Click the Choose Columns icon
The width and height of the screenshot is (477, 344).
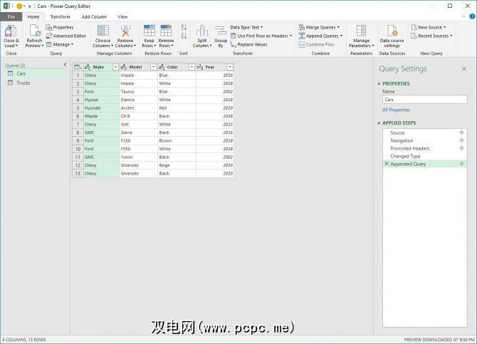[103, 31]
